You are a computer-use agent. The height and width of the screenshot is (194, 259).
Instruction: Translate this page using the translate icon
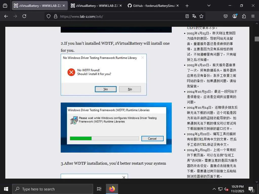(194, 16)
